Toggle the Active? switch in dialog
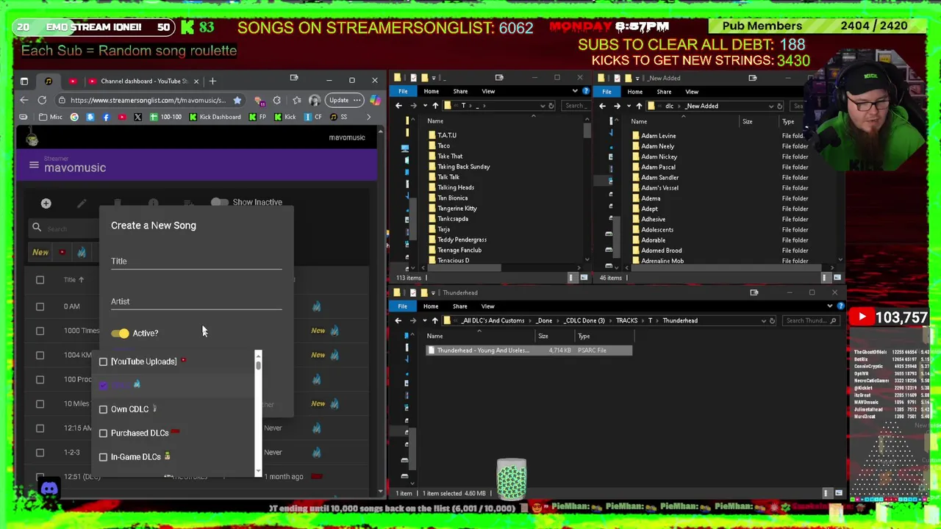Screen dimensions: 941x529 tap(120, 334)
